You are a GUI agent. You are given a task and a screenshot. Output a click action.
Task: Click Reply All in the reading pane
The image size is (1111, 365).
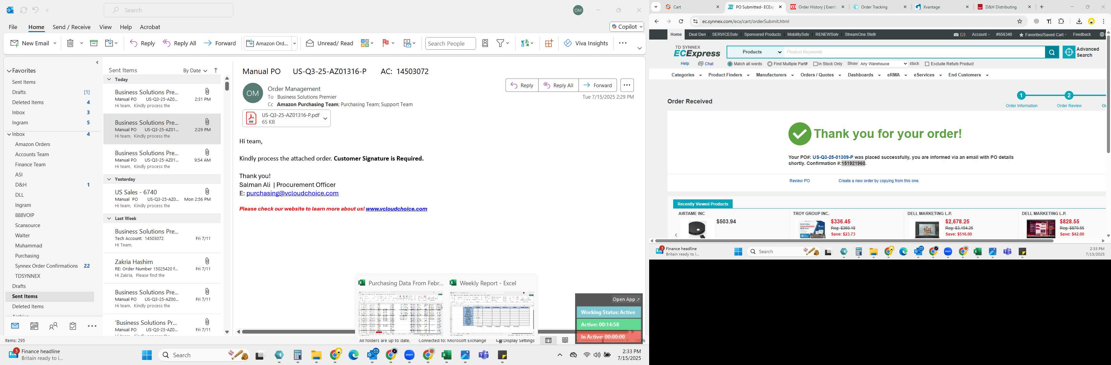coord(558,85)
